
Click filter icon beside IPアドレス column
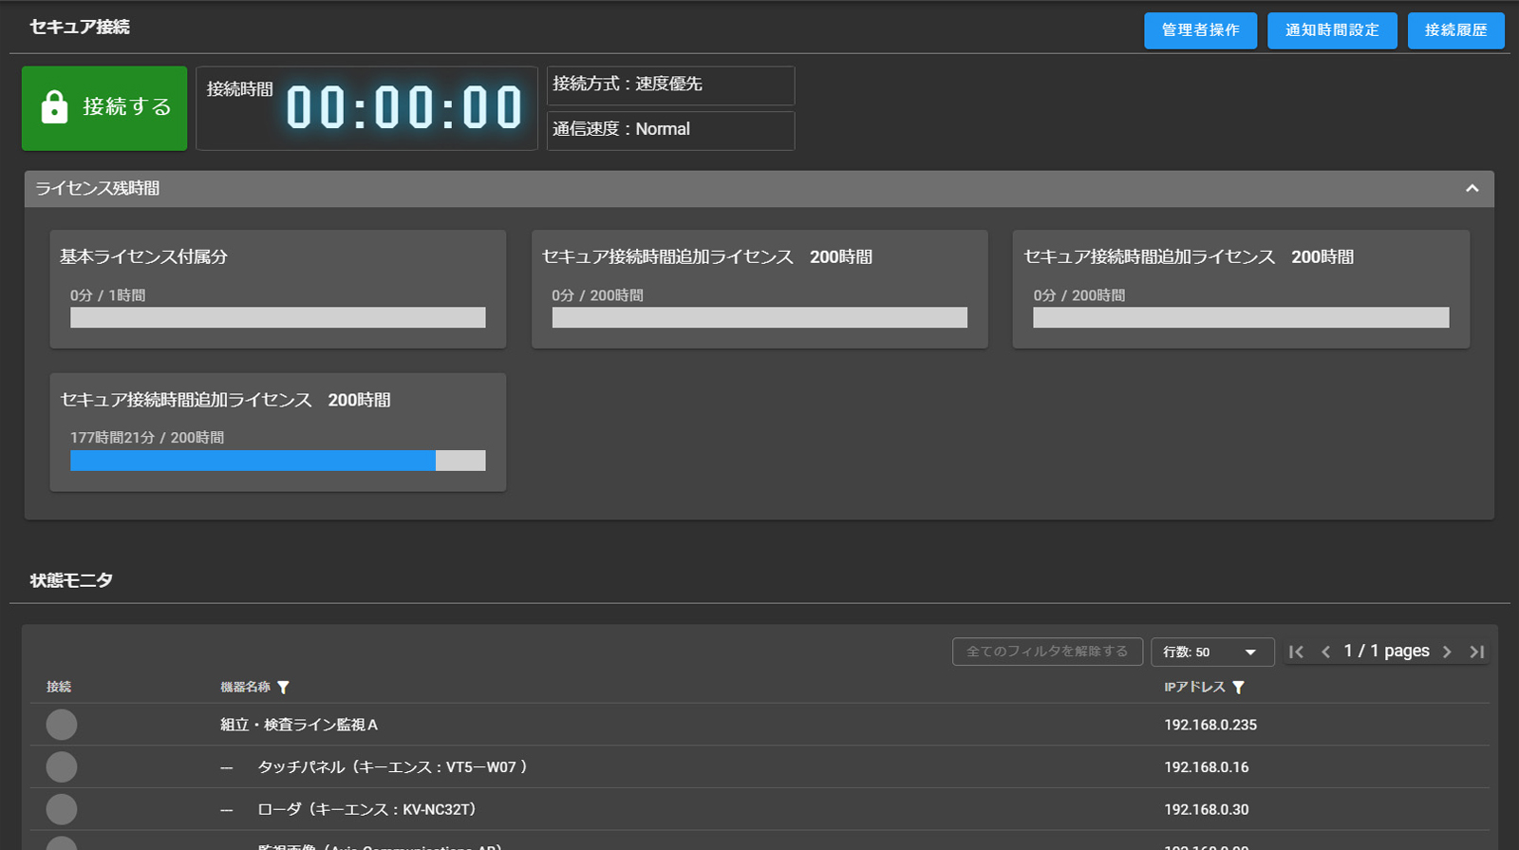(1238, 688)
